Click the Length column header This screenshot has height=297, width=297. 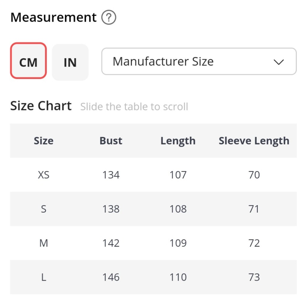coord(178,141)
